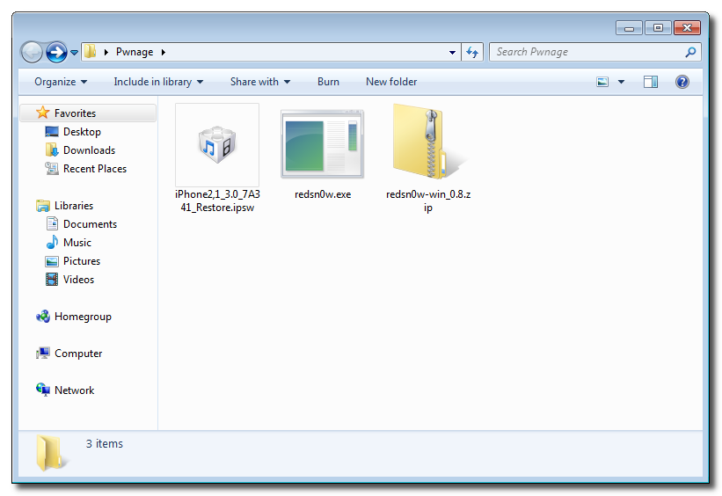Select Computer in navigation pane
This screenshot has height=496, width=722.
point(78,354)
